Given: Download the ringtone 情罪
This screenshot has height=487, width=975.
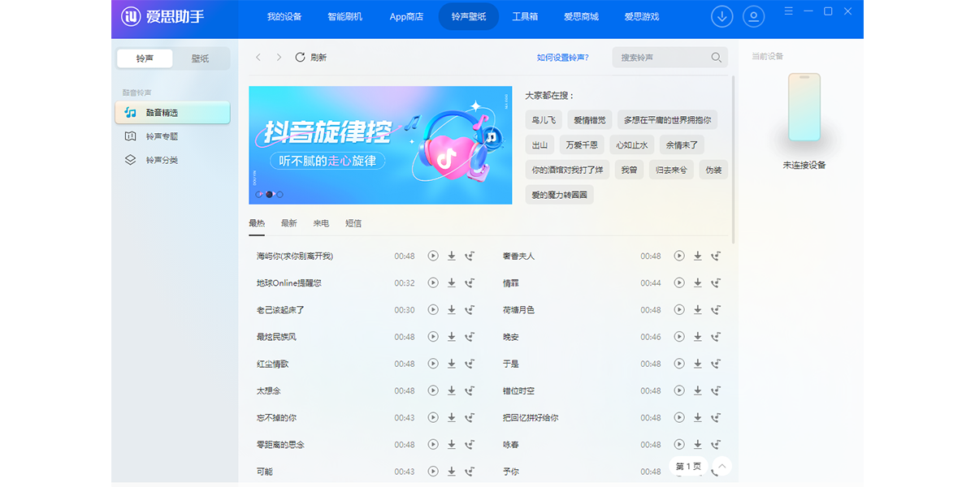Looking at the screenshot, I should point(698,282).
